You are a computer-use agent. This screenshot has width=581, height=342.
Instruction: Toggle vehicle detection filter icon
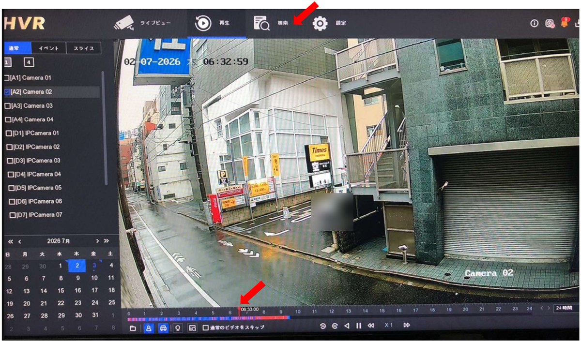pos(164,327)
